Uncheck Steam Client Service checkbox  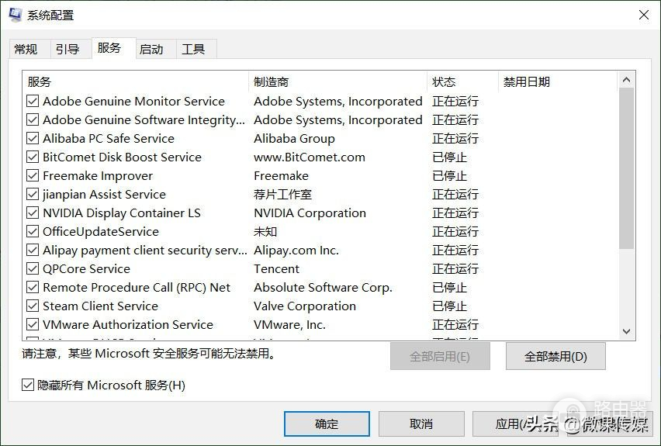(x=33, y=306)
